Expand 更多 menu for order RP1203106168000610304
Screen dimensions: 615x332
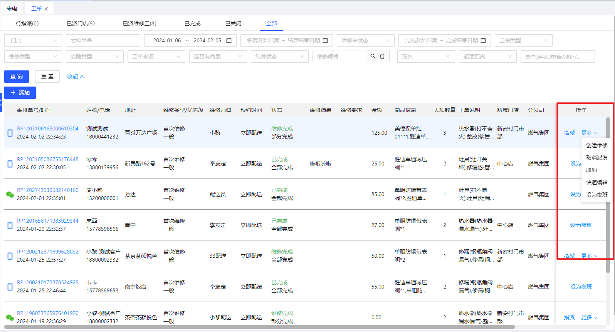tap(589, 133)
